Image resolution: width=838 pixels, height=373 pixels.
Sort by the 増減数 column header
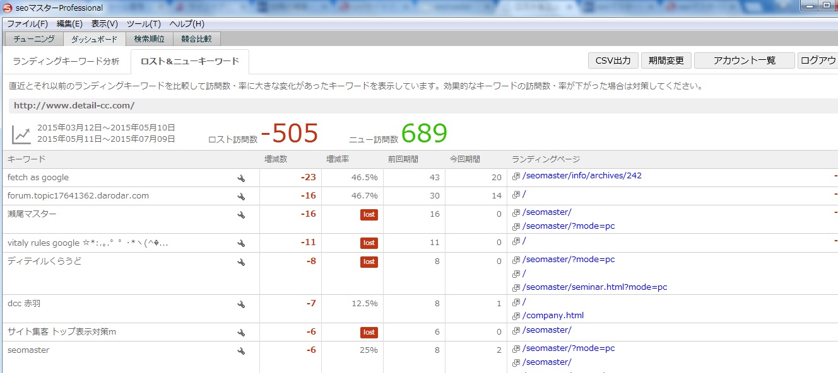coord(276,159)
